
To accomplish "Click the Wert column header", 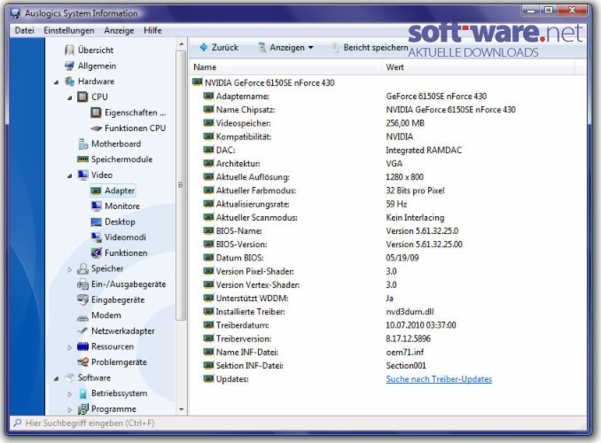I will (x=479, y=67).
